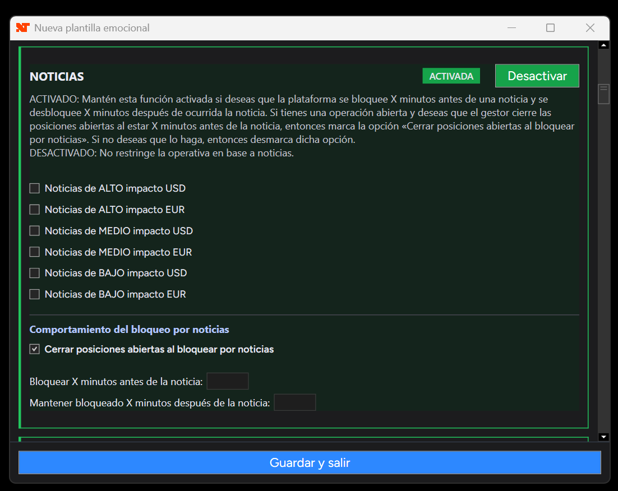
Task: Focus the Mantener bloqueado X minutos después field
Action: 295,402
